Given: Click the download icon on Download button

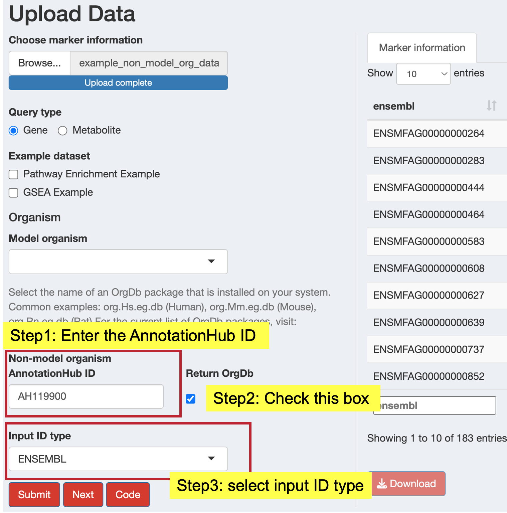Looking at the screenshot, I should 382,484.
